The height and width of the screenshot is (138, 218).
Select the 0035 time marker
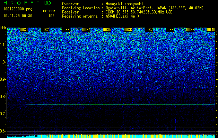click(x=107, y=30)
